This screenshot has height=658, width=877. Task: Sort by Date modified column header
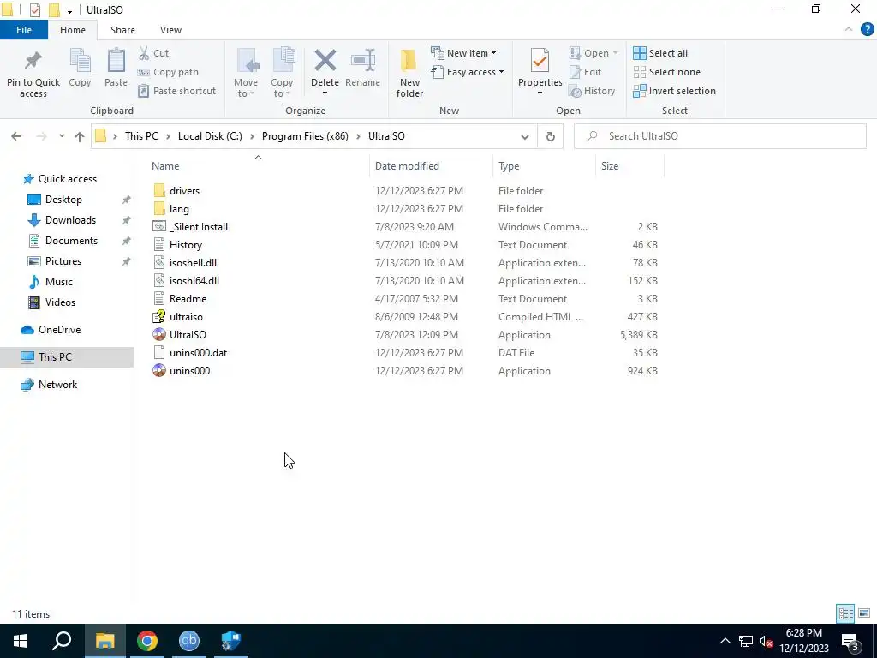[407, 166]
